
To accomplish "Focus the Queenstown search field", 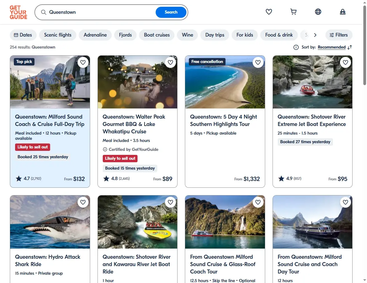I will click(x=101, y=12).
